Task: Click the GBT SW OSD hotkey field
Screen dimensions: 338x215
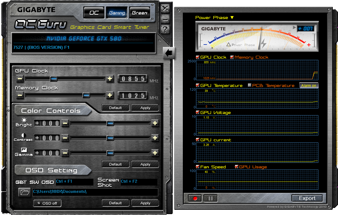Action: pyautogui.click(x=75, y=182)
